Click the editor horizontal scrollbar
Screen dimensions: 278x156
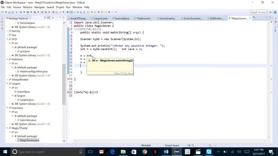170,141
